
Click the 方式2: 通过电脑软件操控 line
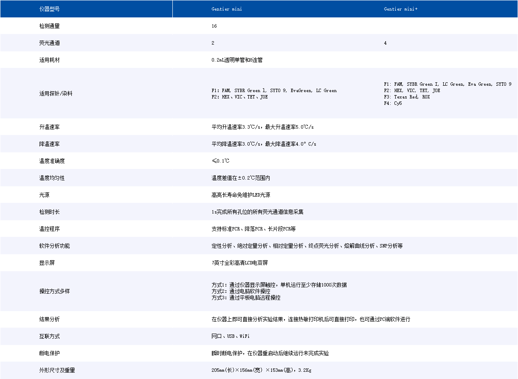click(241, 291)
